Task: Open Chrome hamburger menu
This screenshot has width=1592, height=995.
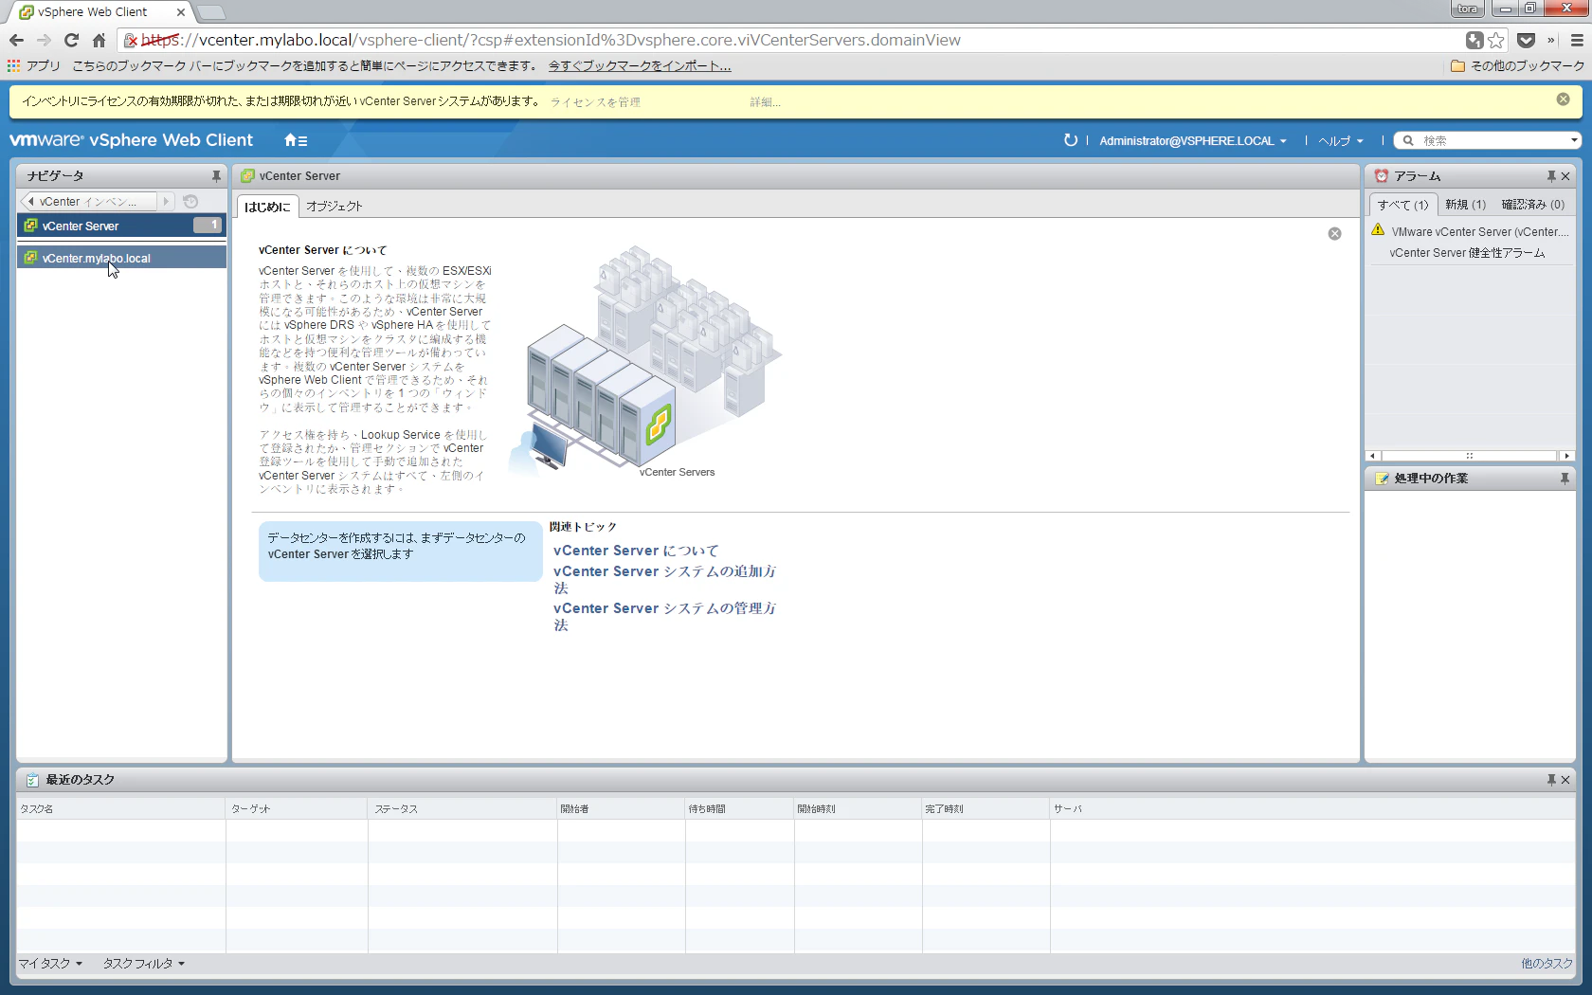Action: [x=1577, y=40]
